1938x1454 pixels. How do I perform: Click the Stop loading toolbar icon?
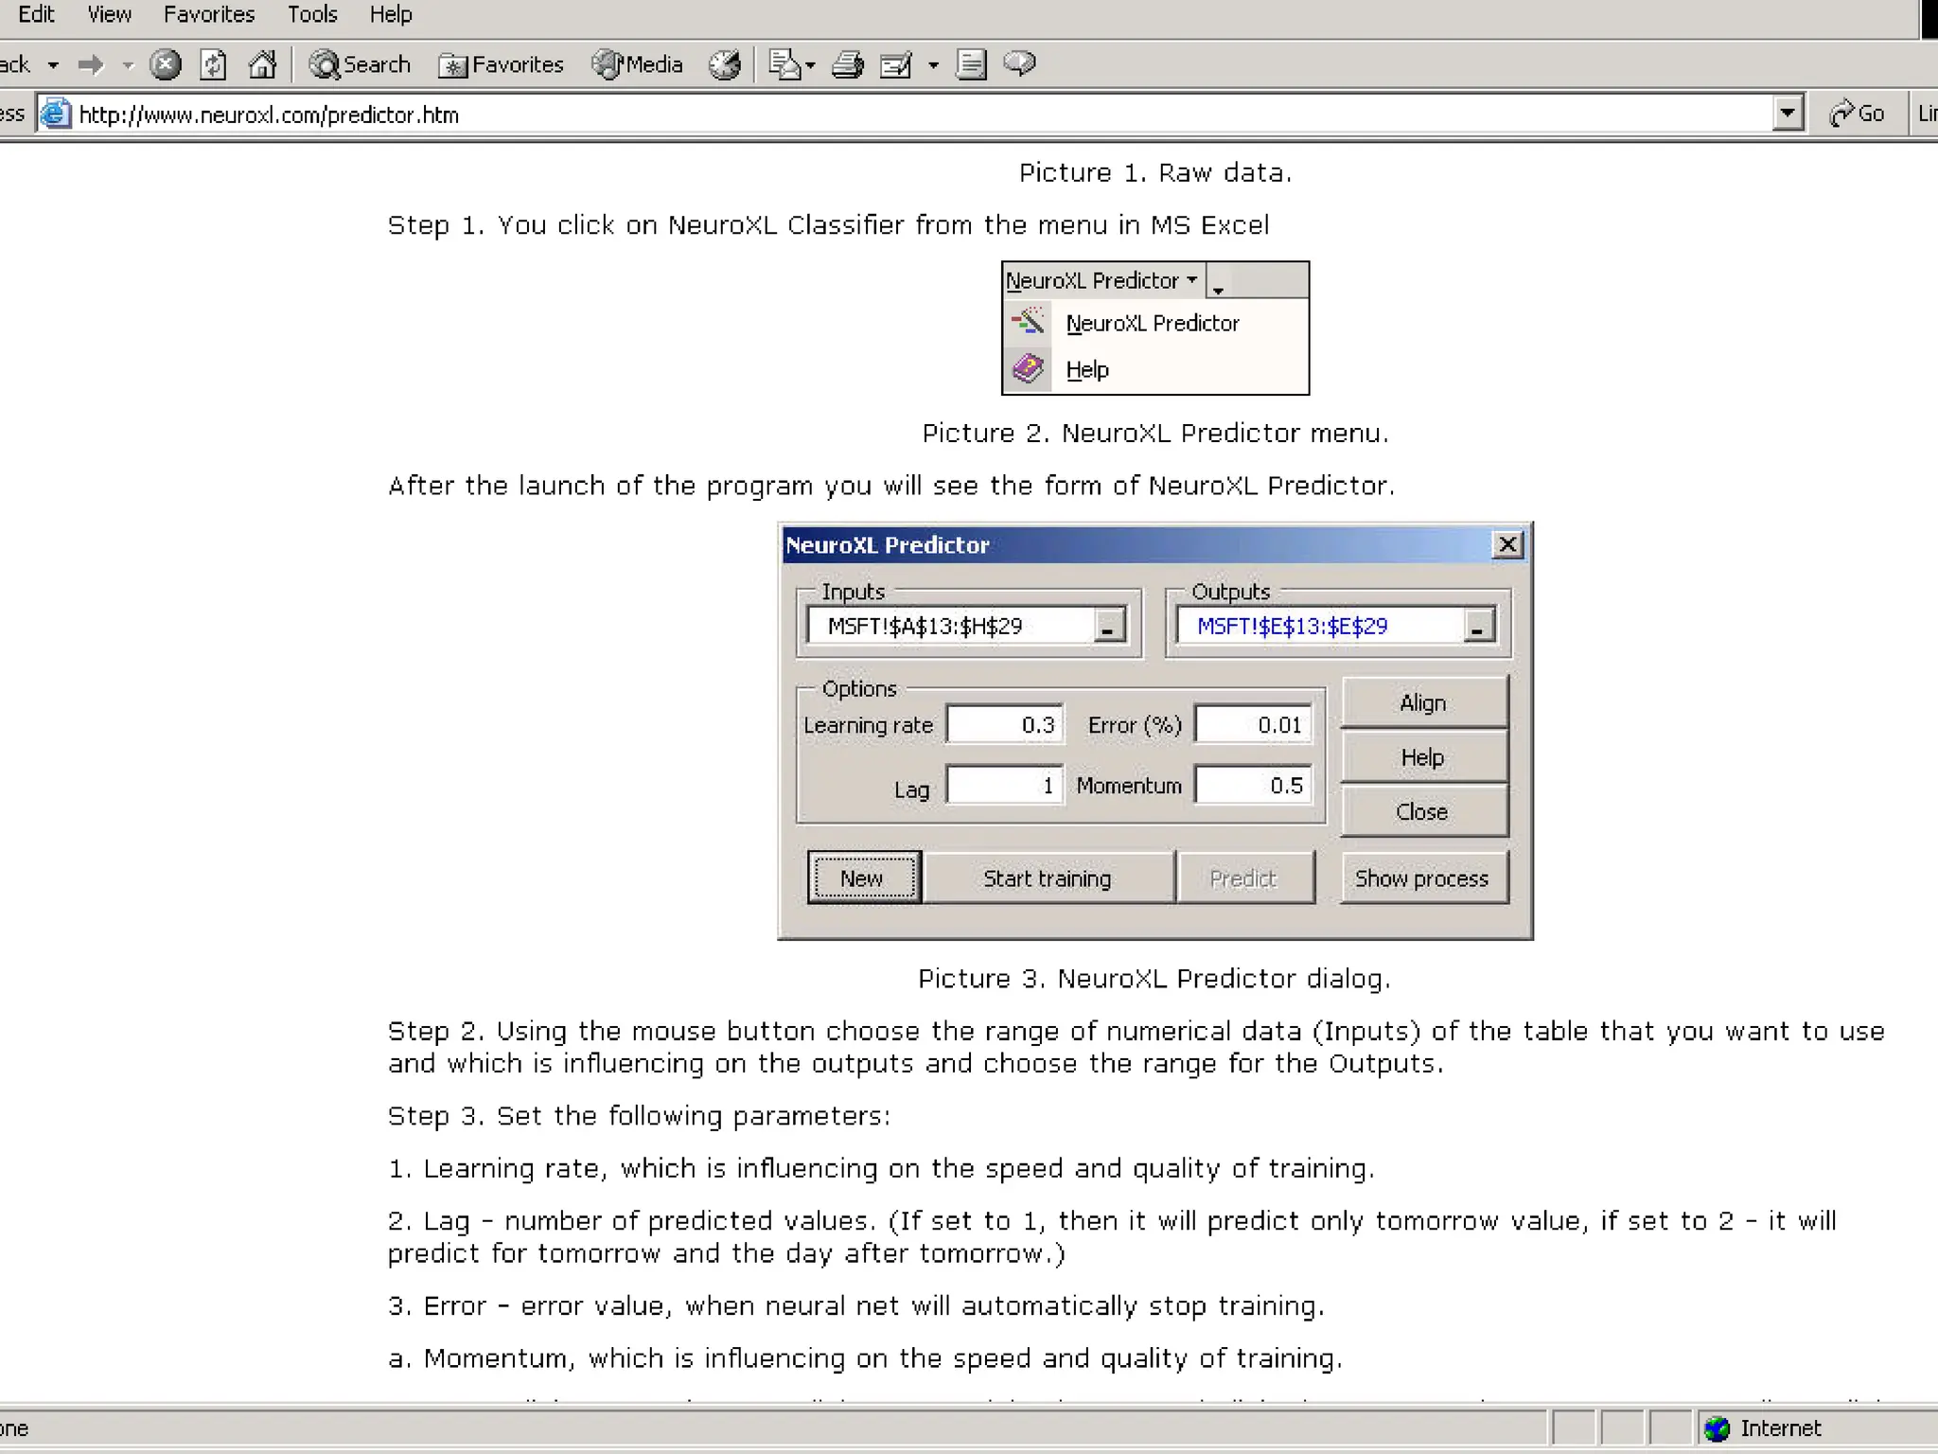click(166, 64)
